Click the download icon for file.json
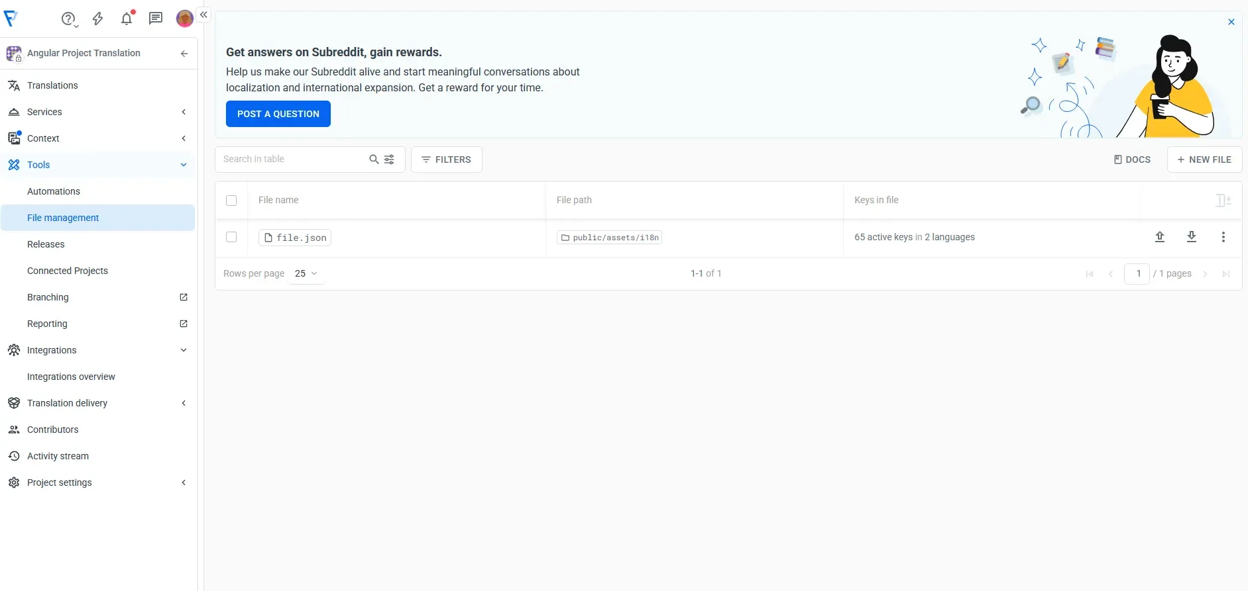Image resolution: width=1248 pixels, height=591 pixels. pyautogui.click(x=1192, y=237)
